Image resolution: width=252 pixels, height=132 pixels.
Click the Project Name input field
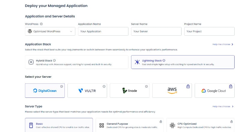pos(209,31)
